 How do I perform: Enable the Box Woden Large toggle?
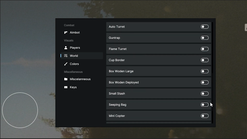coord(204,71)
